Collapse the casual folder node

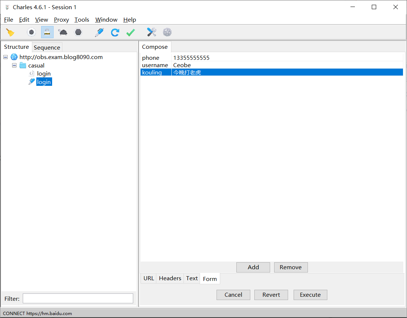pyautogui.click(x=14, y=65)
